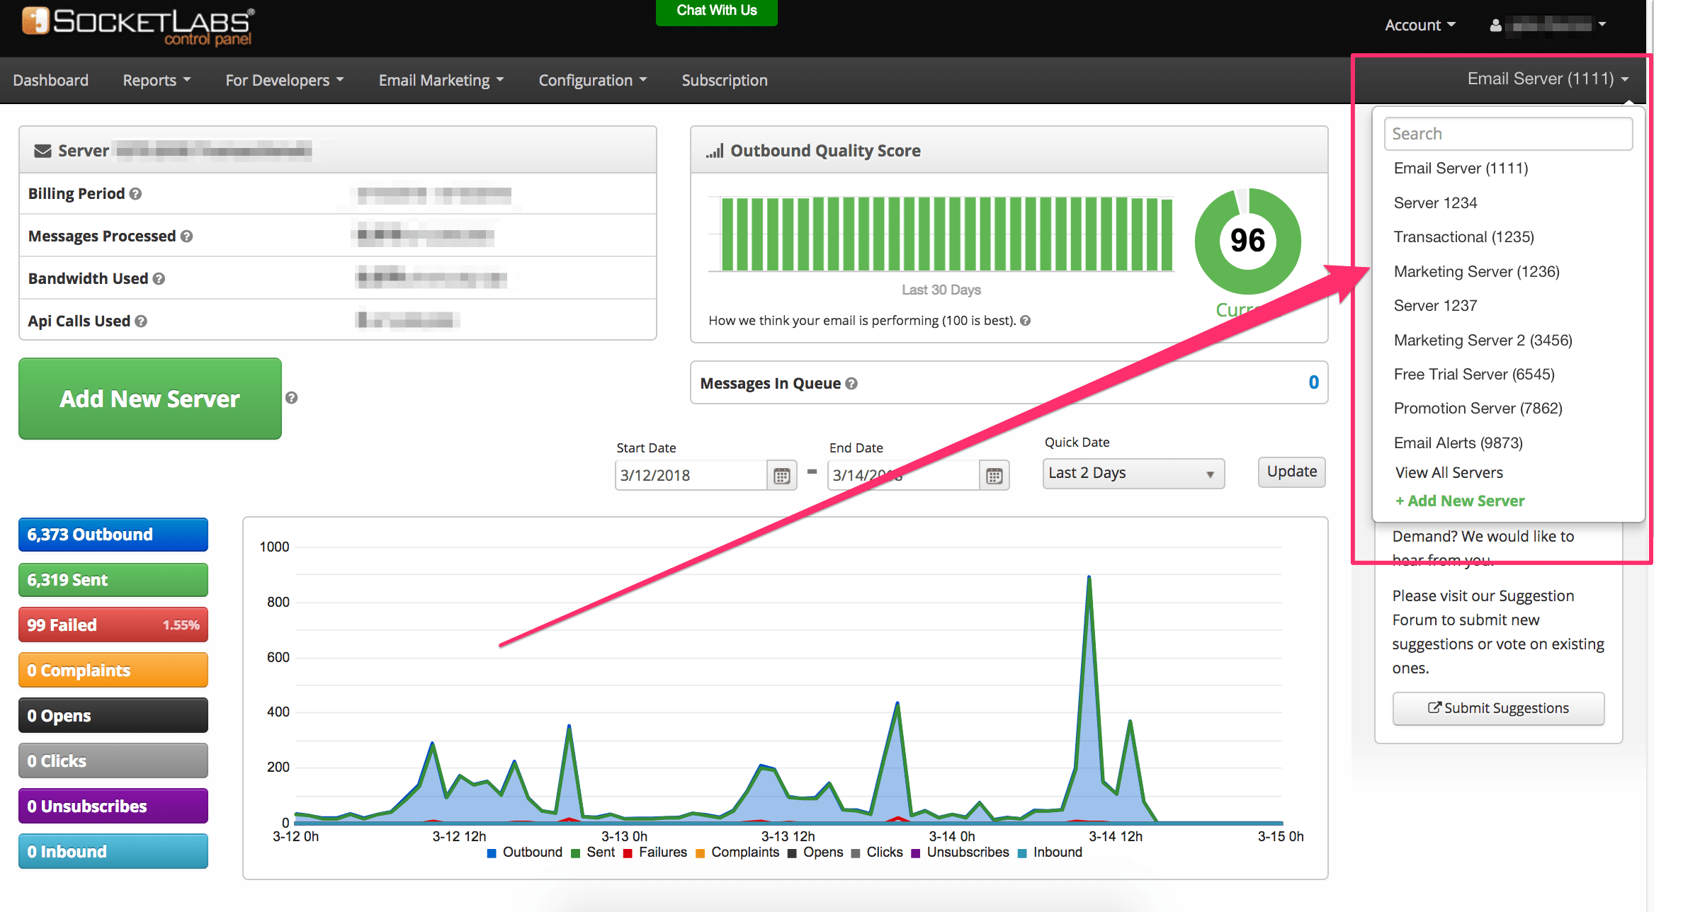Click the Outbound Quality Score gauge
The height and width of the screenshot is (912, 1683).
[x=1247, y=241]
